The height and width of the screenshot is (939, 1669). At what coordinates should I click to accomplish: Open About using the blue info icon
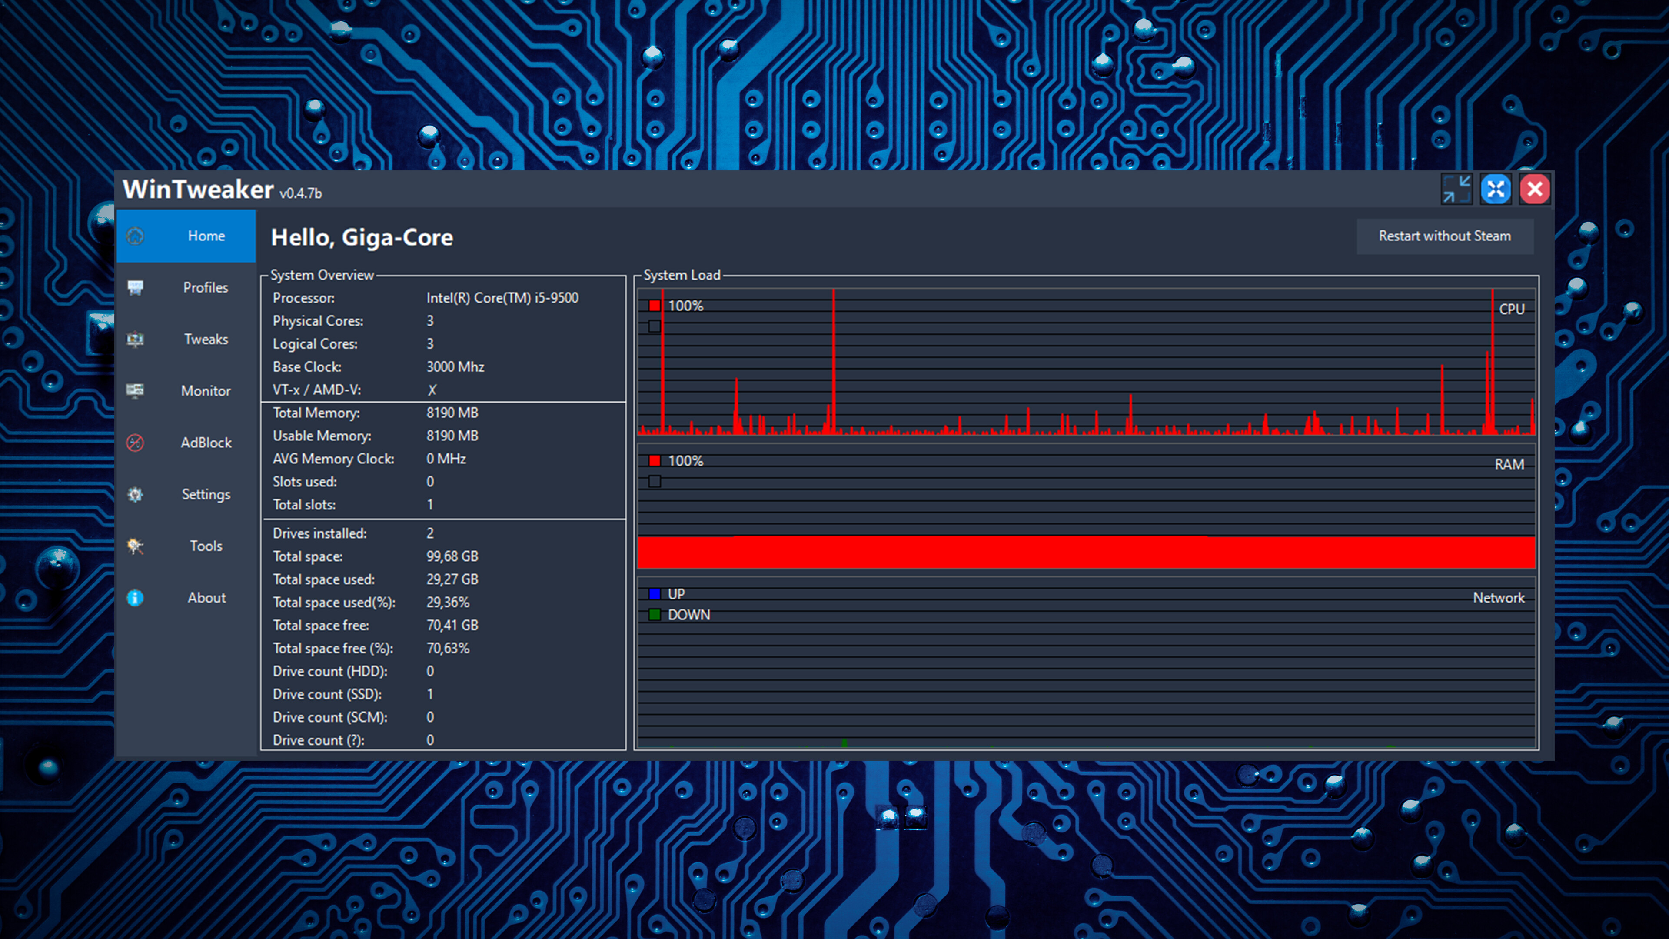pos(136,597)
